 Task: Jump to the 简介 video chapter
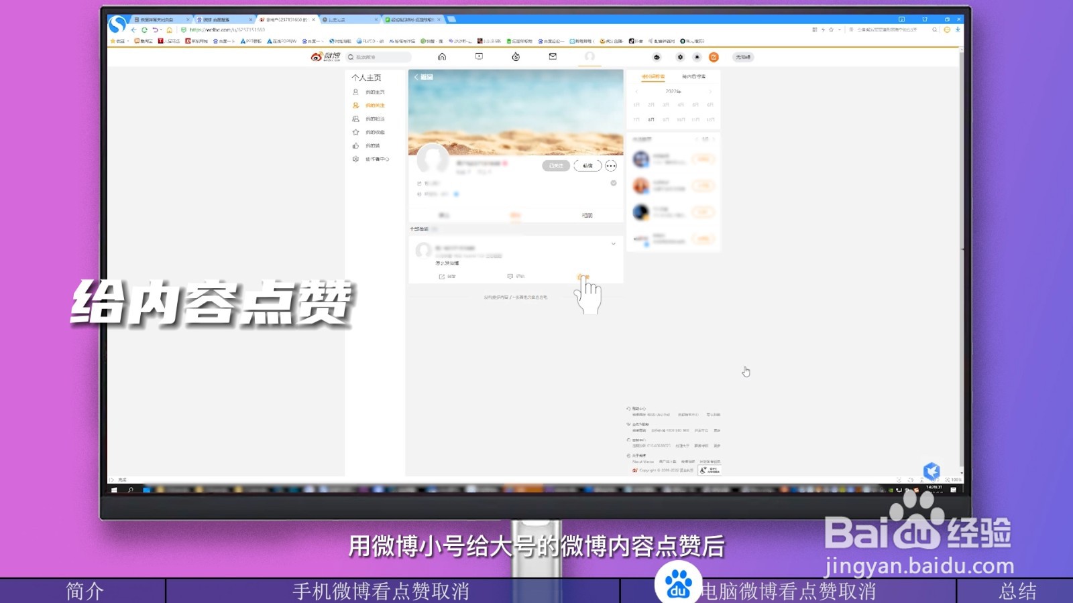[84, 591]
